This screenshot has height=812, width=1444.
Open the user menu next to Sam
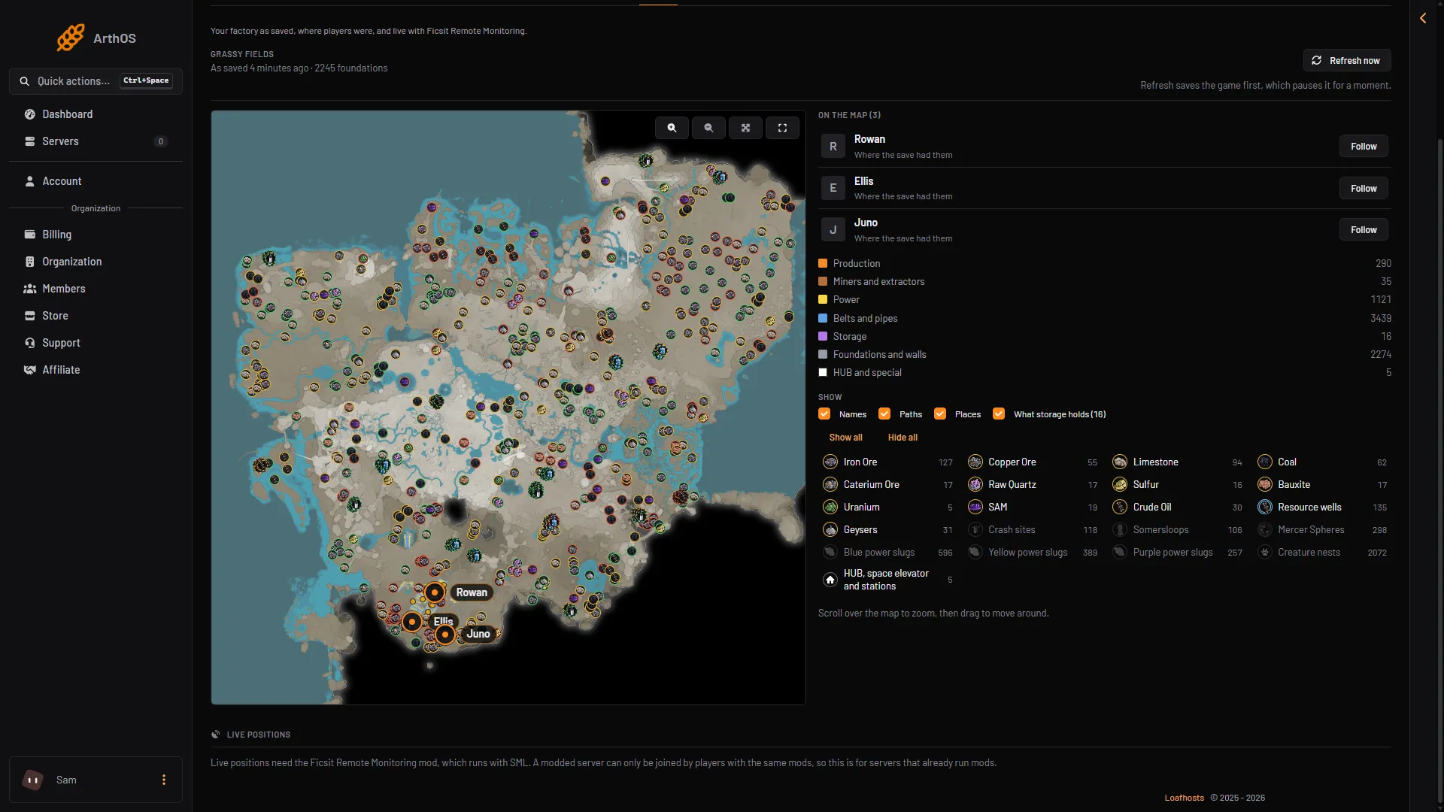[164, 780]
